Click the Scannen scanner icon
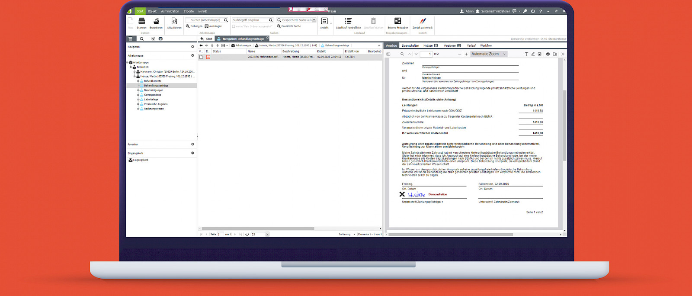This screenshot has width=692, height=296. 141,21
